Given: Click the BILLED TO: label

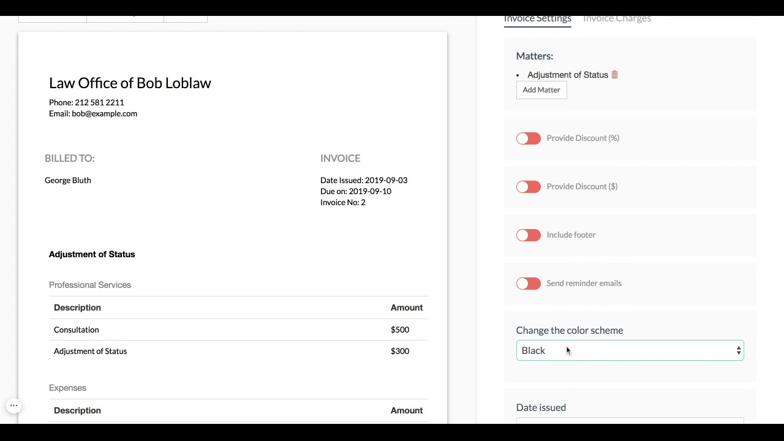Looking at the screenshot, I should [x=70, y=158].
